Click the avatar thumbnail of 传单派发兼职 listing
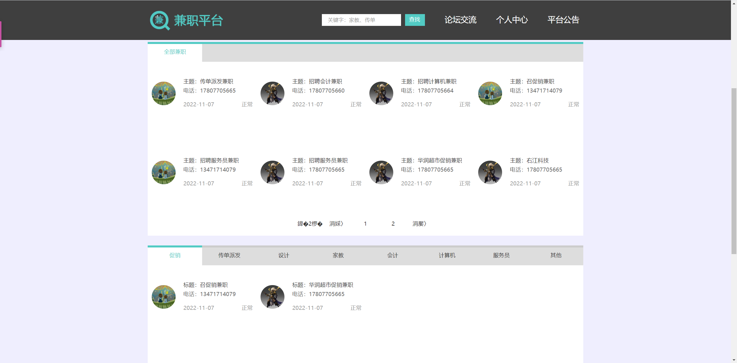 click(163, 93)
